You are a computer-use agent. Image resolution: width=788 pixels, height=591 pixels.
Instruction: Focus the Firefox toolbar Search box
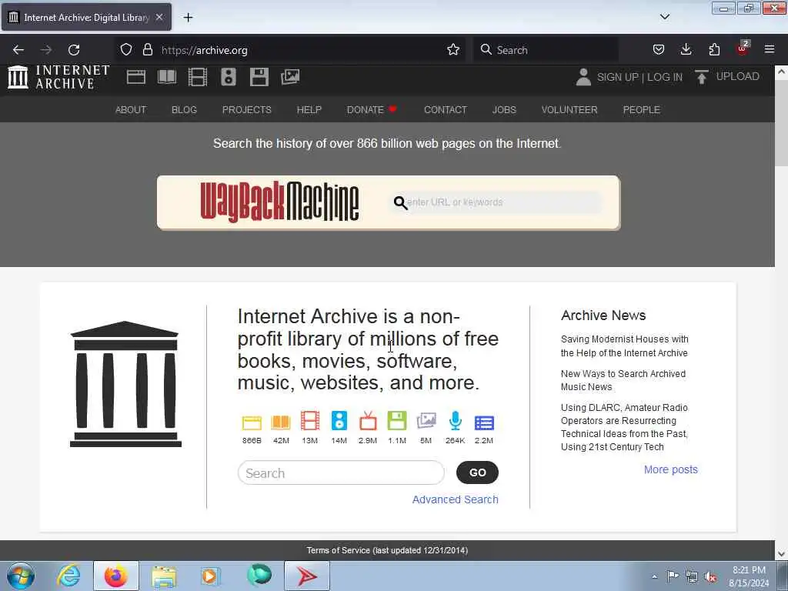point(546,50)
